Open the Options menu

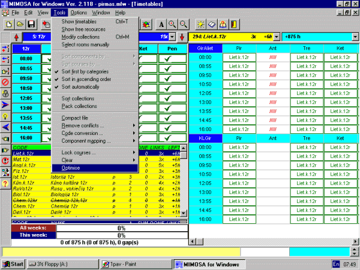pos(79,12)
